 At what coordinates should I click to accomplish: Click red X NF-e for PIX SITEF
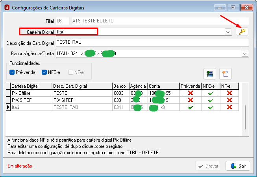(229, 100)
